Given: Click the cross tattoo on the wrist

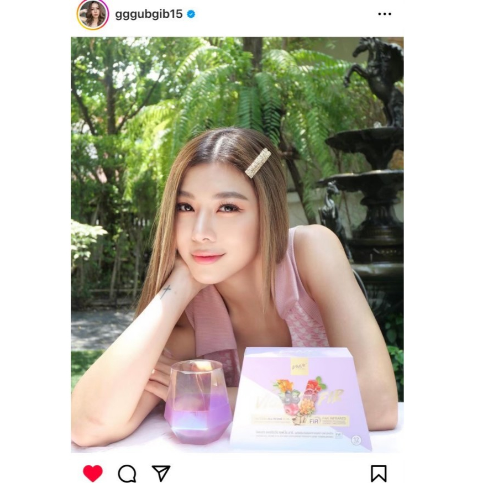Looking at the screenshot, I should click(x=166, y=291).
